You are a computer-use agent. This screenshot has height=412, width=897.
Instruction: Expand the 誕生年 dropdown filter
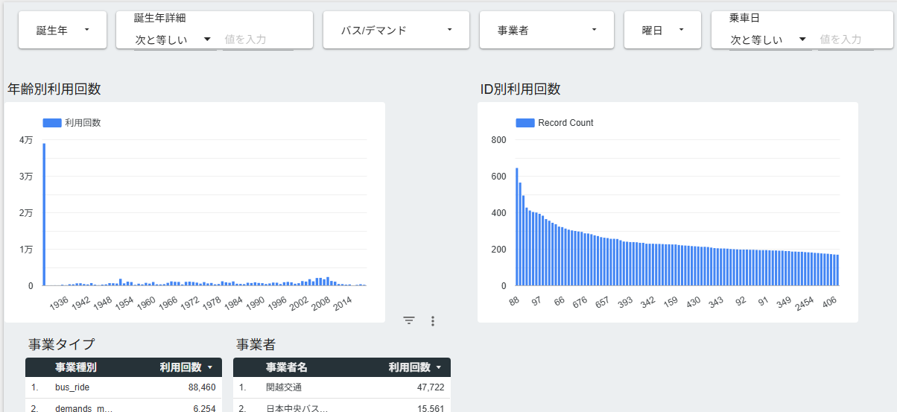(63, 30)
